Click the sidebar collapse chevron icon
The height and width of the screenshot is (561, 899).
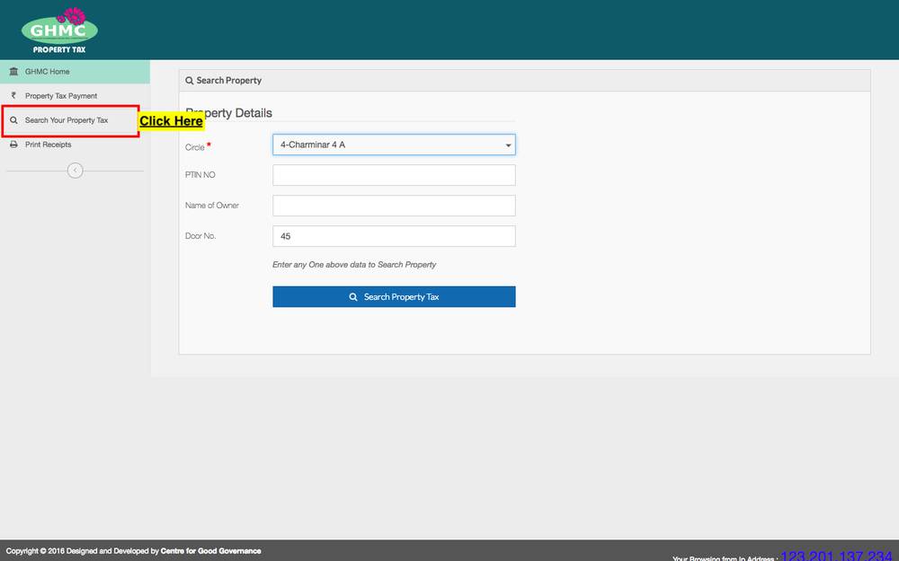tap(75, 170)
